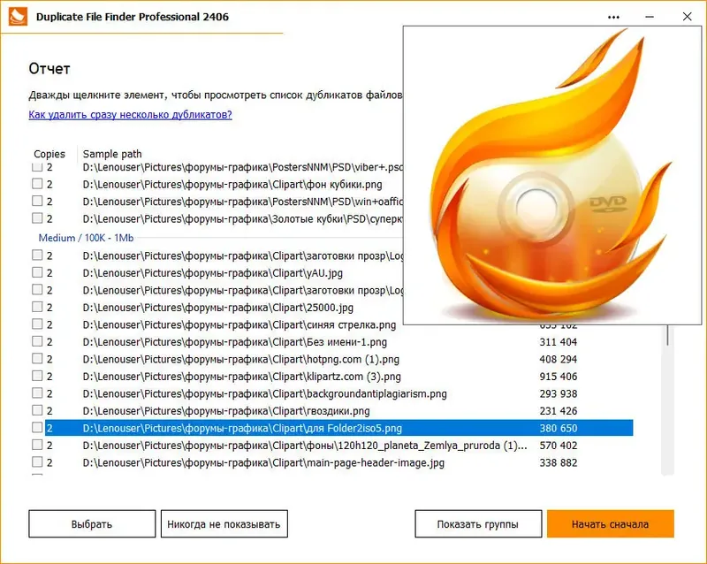Viewport: 707px width, 564px height.
Task: Check the box for backgroundantiplagiarism.png
Action: pos(37,393)
